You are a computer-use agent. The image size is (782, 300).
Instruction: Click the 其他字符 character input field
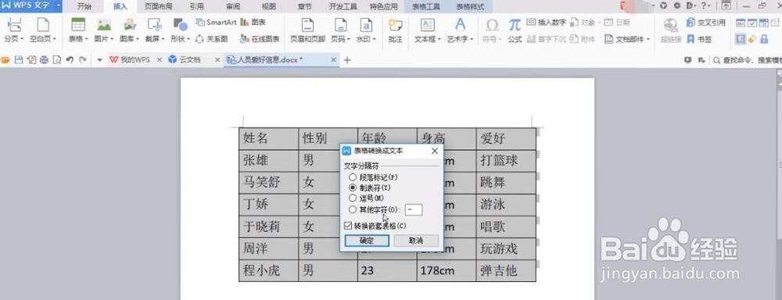414,210
